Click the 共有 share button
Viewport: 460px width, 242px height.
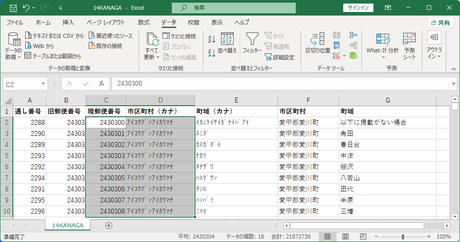440,23
